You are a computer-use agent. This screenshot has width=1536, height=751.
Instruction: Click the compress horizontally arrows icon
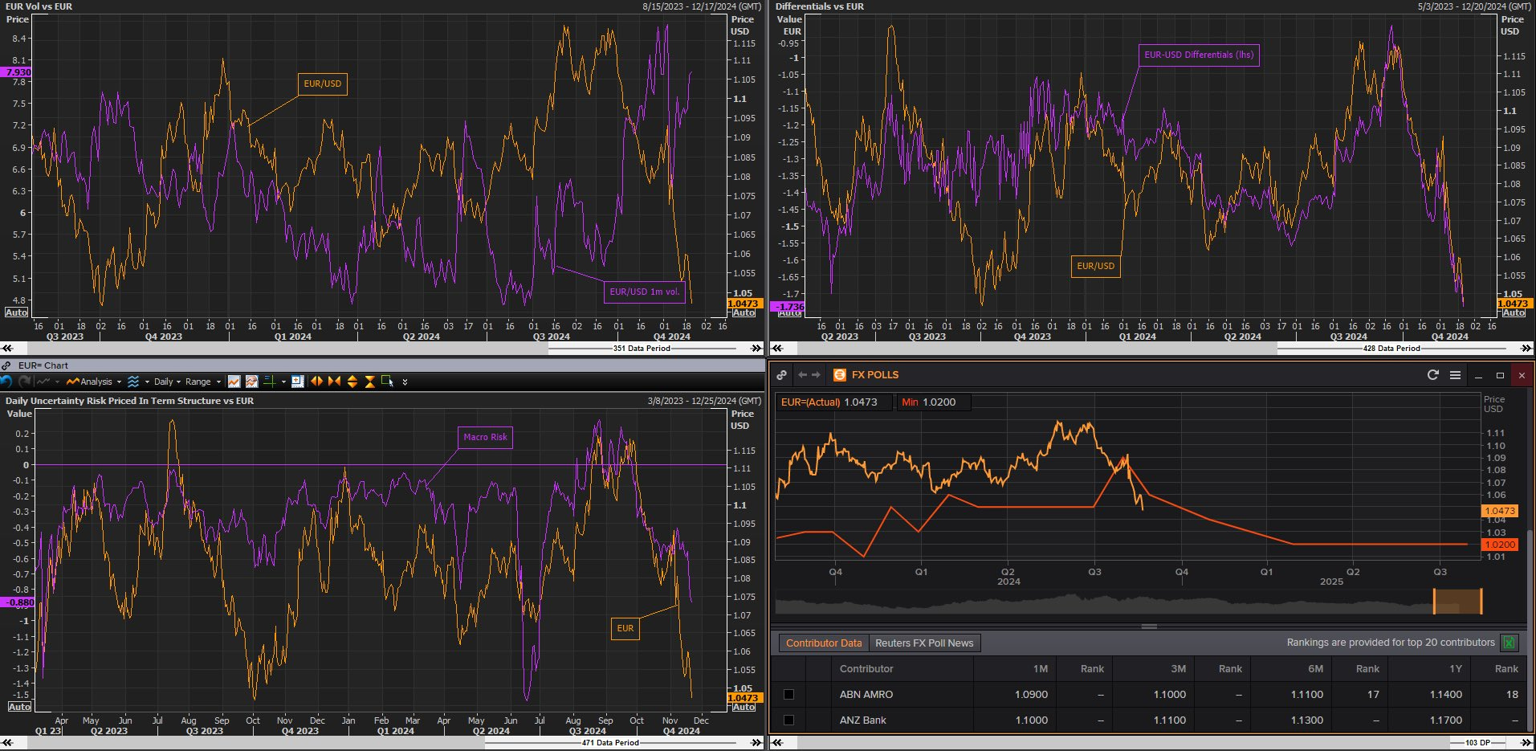coord(334,382)
